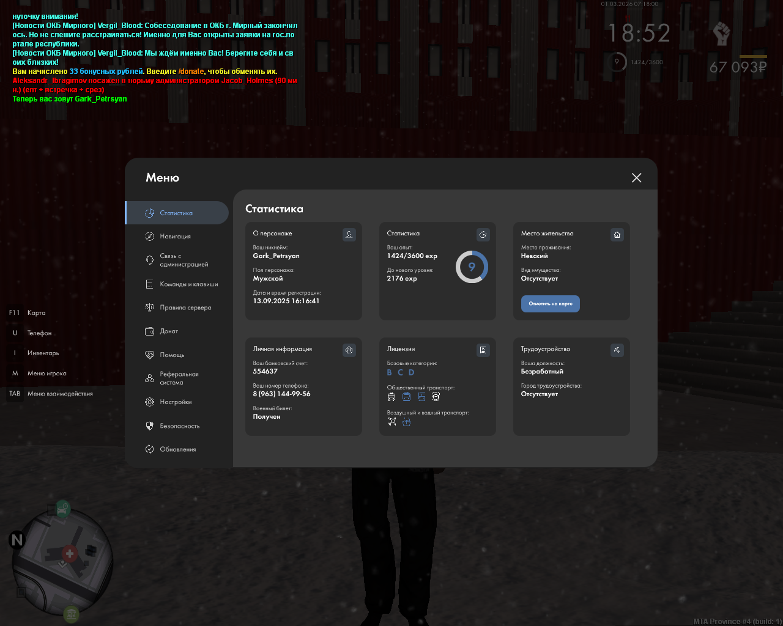Click the character profile icon in О персонаже card
783x626 pixels.
(349, 235)
